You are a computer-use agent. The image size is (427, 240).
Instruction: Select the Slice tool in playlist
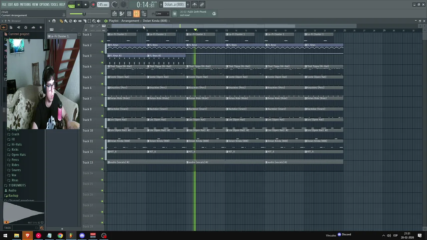click(84, 21)
